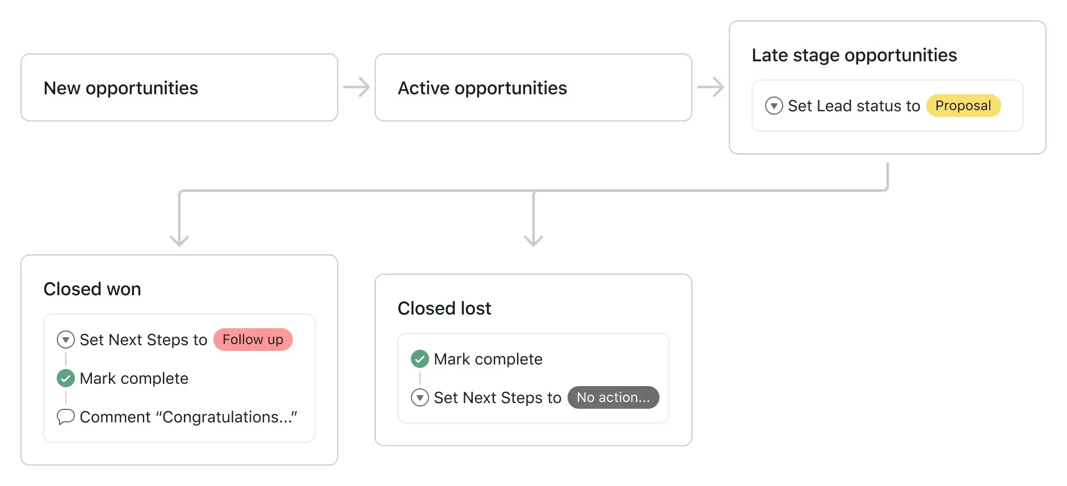Image resolution: width=1067 pixels, height=486 pixels.
Task: Click the yellow Proposal status tag
Action: click(x=963, y=106)
